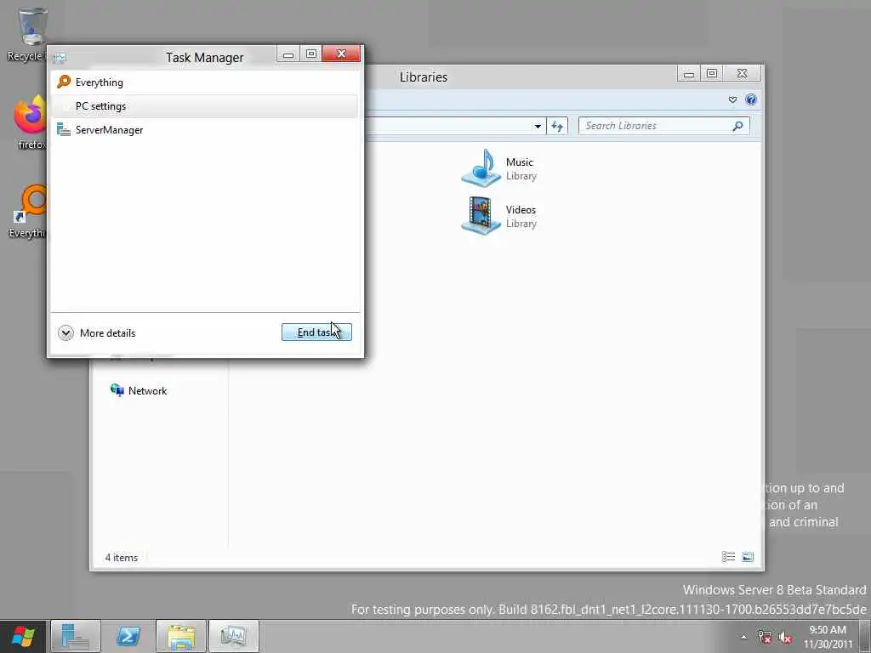
Task: Click the End task button
Action: (x=316, y=332)
